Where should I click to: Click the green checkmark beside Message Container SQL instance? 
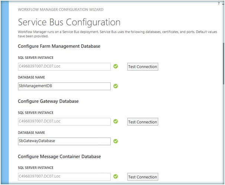[115, 176]
